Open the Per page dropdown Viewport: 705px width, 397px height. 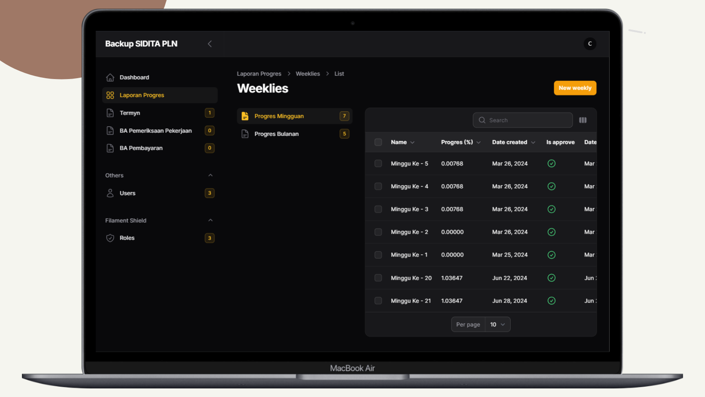click(x=497, y=324)
